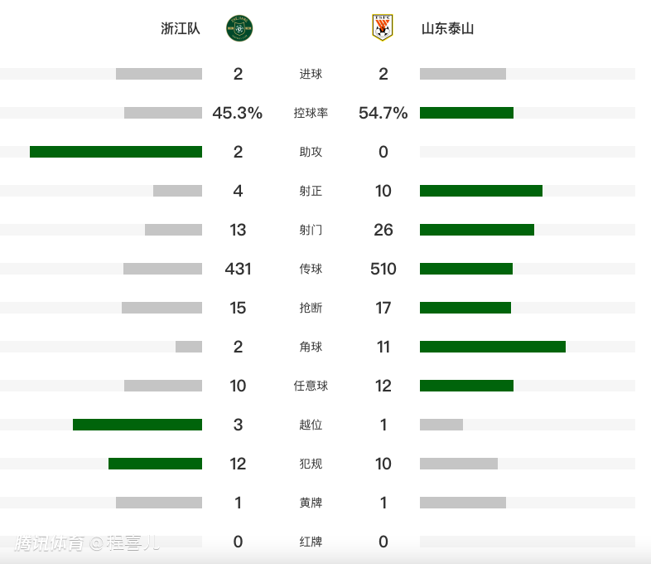Click Zhejiang's green 越位 bar

pos(137,425)
